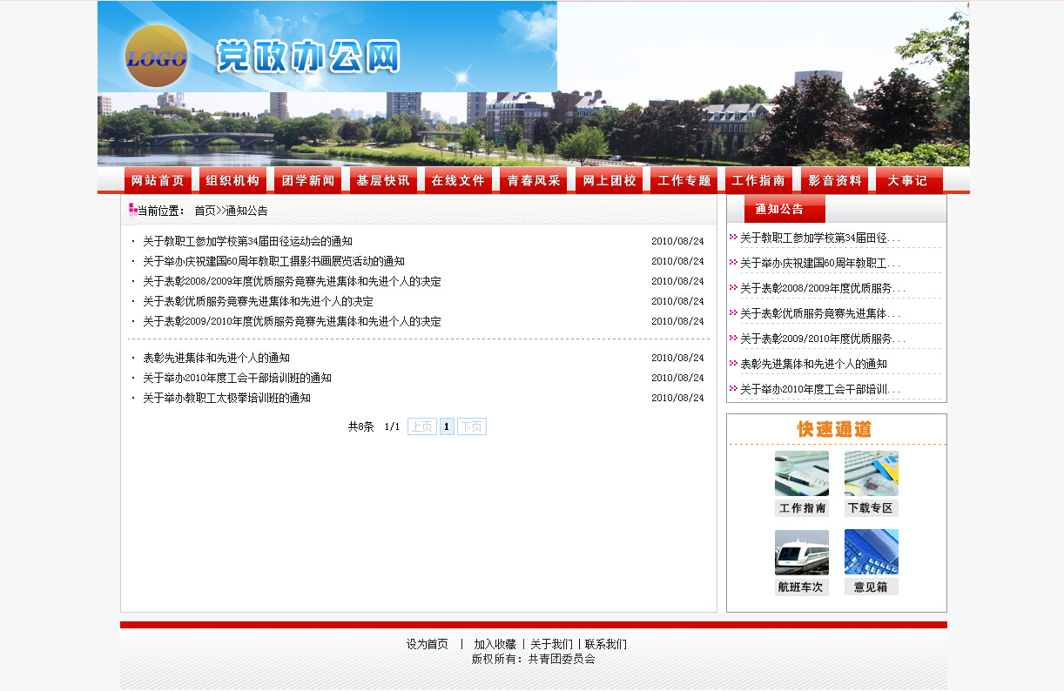Viewport: 1064px width, 691px height.
Task: Open sidebar notice 关于表彰优质服务竞赛先进集体...
Action: pos(820,313)
